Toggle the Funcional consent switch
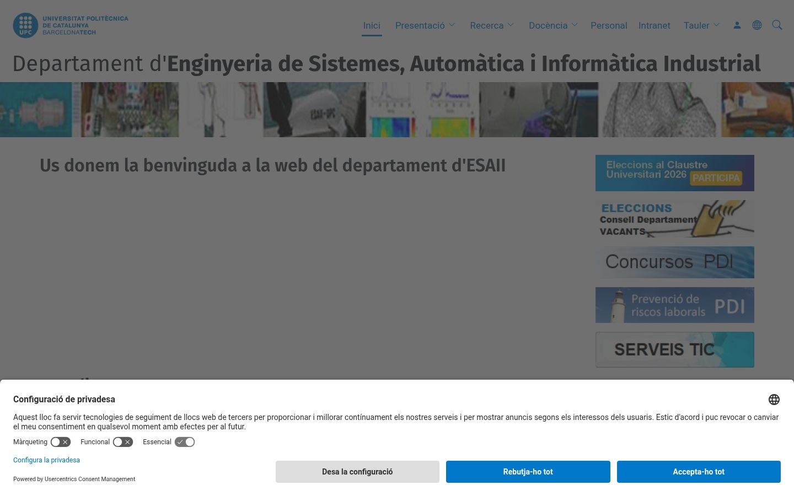 coord(123,442)
